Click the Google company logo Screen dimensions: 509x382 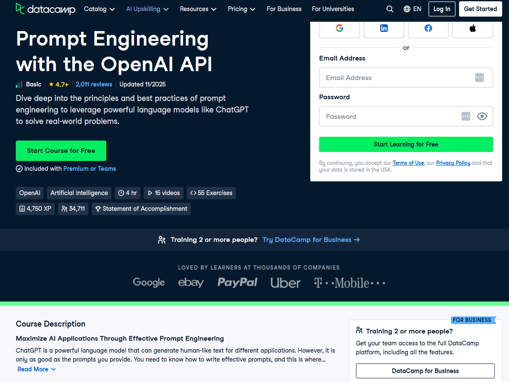[148, 282]
